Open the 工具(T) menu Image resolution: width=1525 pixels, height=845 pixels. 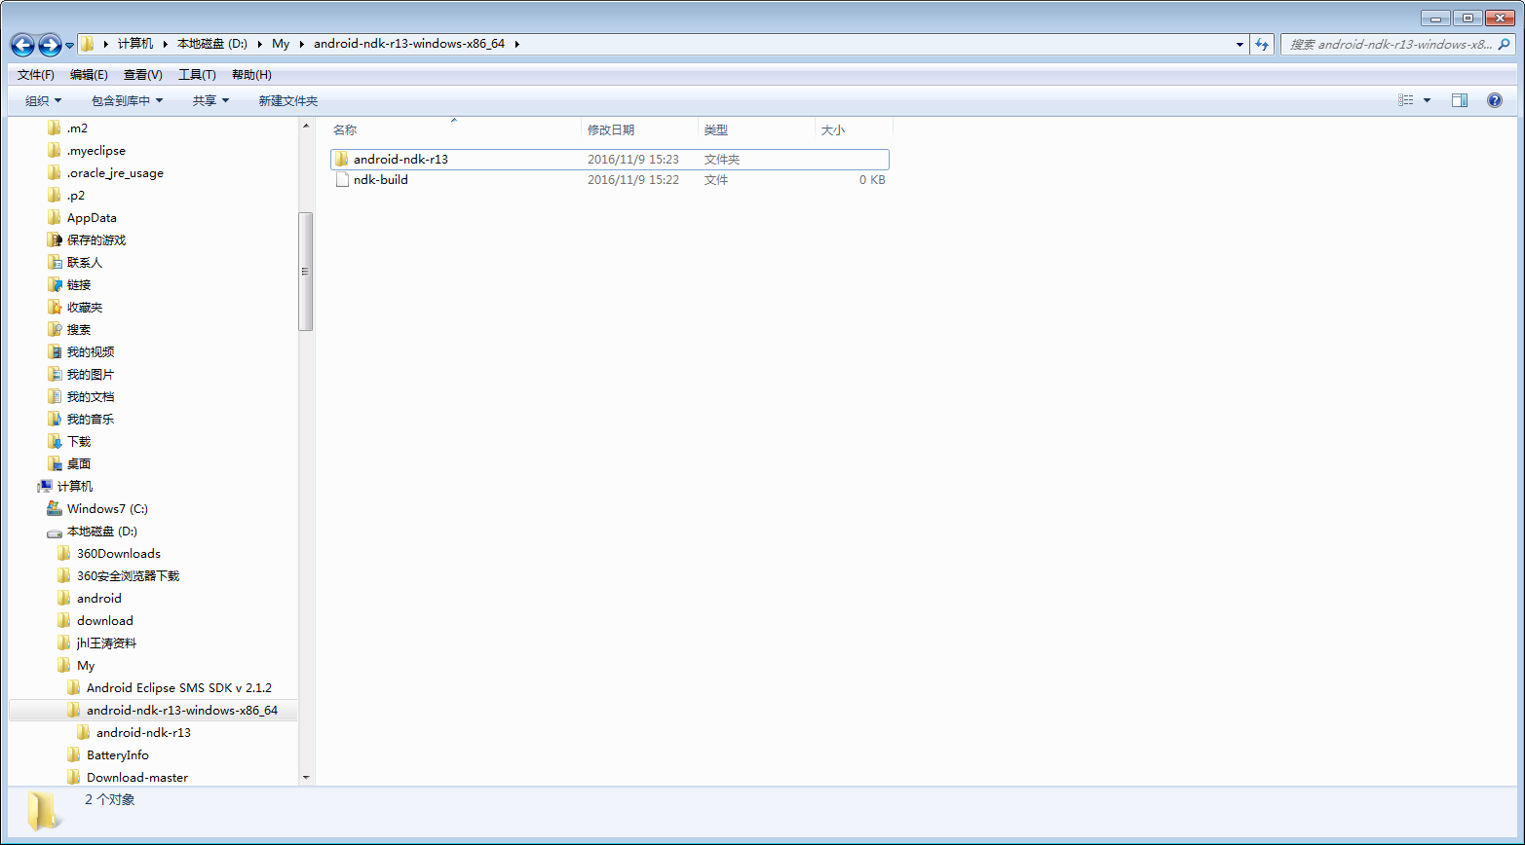point(197,75)
